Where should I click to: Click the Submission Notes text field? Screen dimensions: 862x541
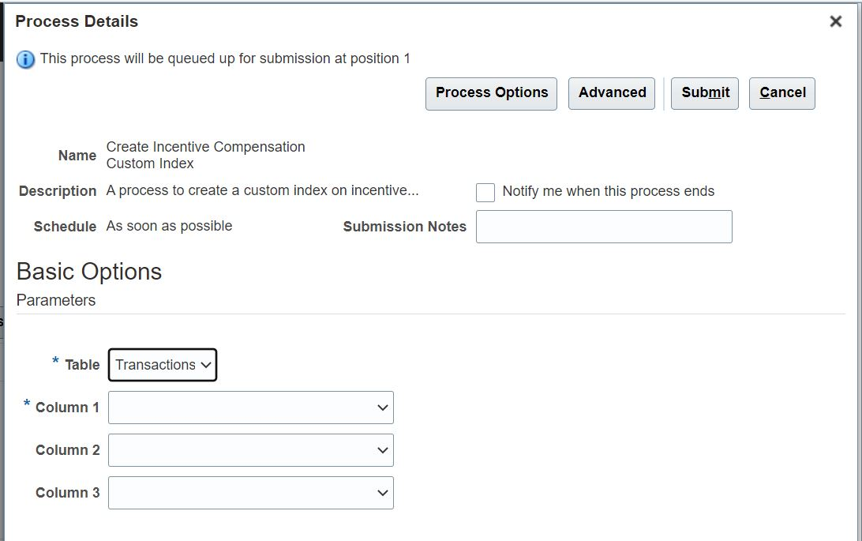tap(604, 227)
